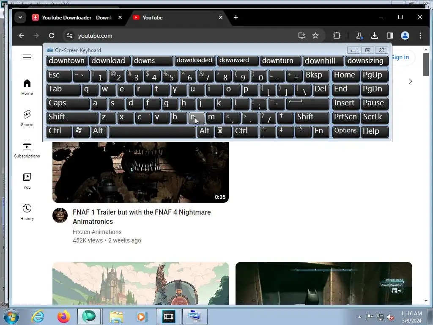Image resolution: width=433 pixels, height=325 pixels.
Task: View site information icon in address bar
Action: 70,36
